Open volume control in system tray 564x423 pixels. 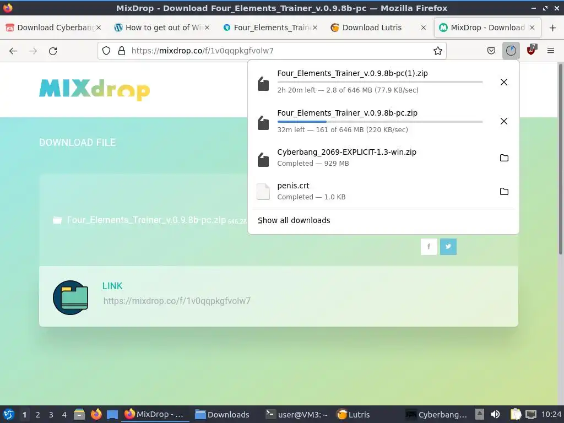495,414
